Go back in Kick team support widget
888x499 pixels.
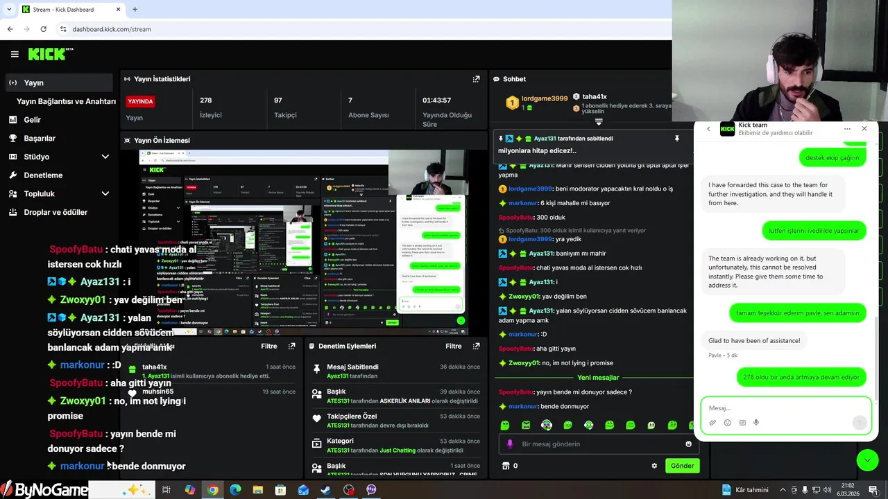click(708, 129)
